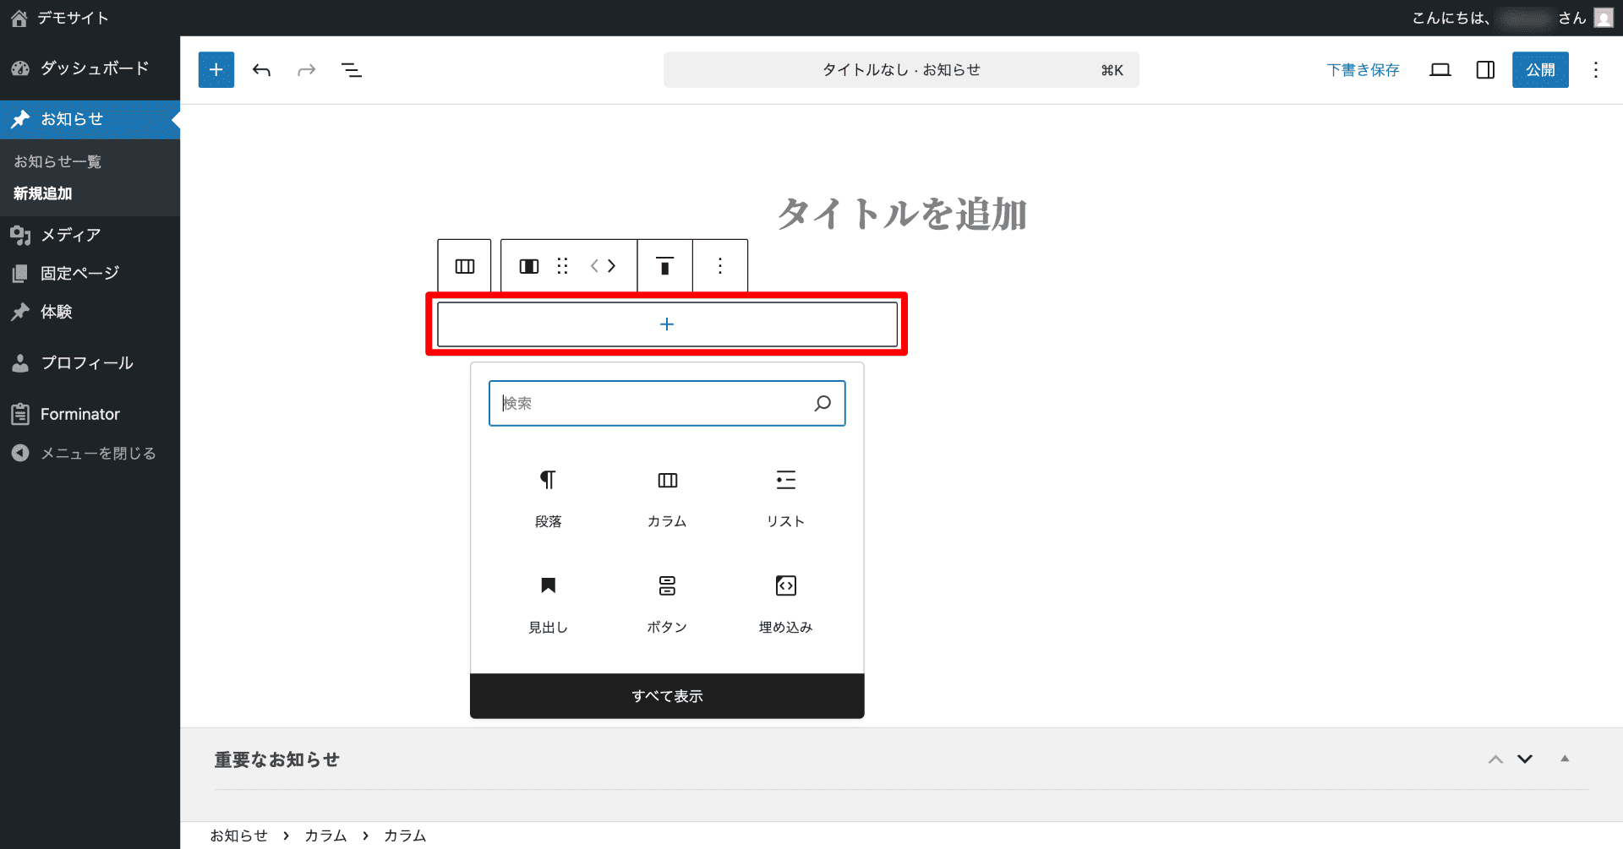This screenshot has width=1623, height=849.
Task: Open the user avatar in admin bar
Action: tap(1604, 18)
